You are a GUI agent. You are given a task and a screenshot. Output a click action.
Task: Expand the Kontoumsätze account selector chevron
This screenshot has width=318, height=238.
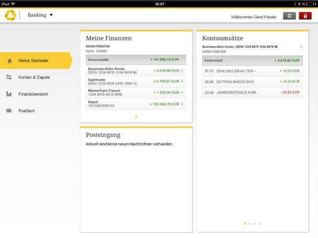(301, 47)
